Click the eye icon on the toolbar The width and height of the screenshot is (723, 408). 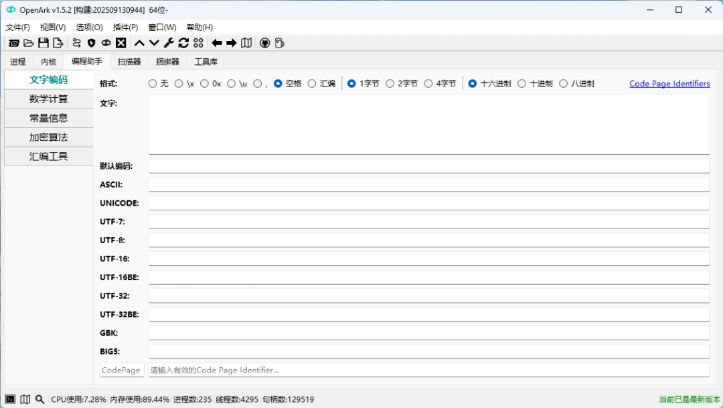pyautogui.click(x=106, y=43)
